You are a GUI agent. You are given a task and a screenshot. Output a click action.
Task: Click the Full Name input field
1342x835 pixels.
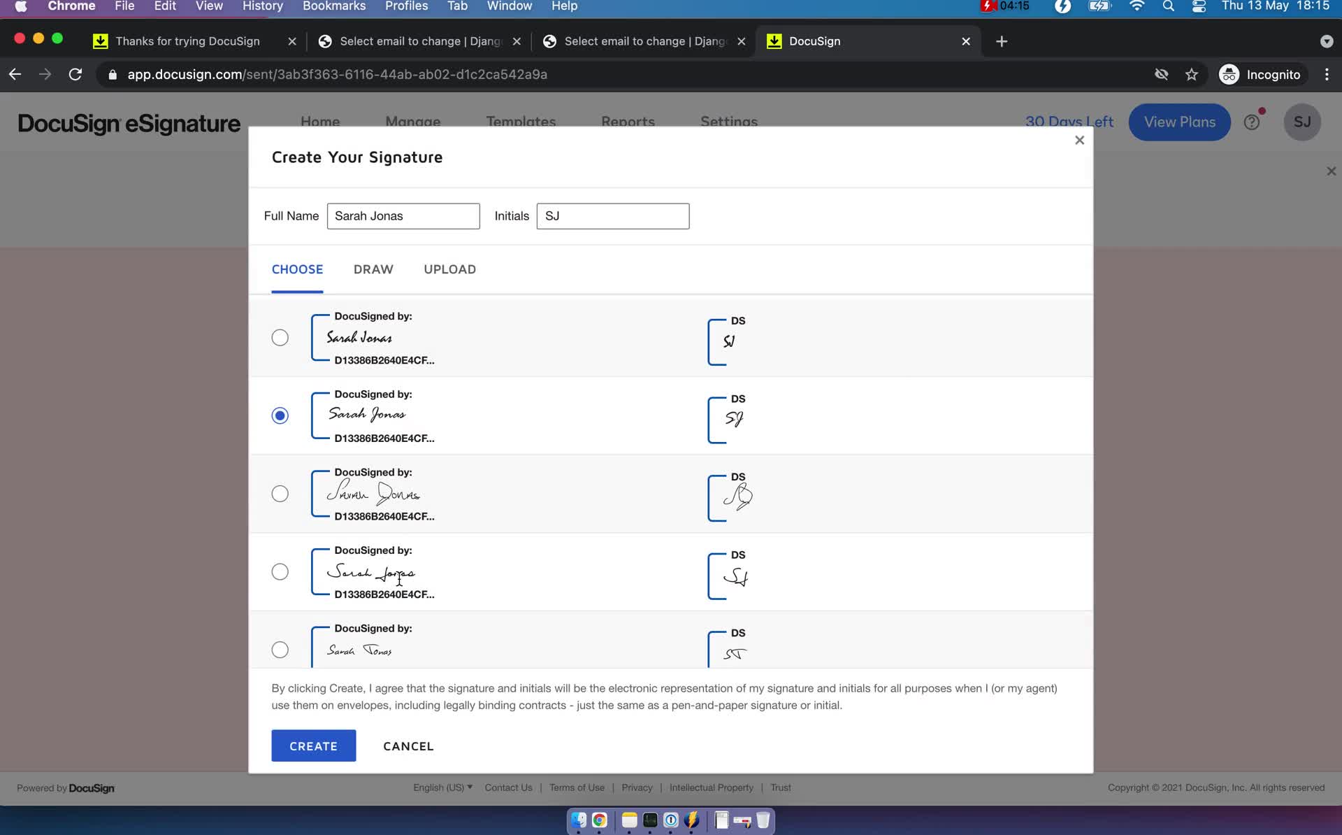tap(403, 215)
